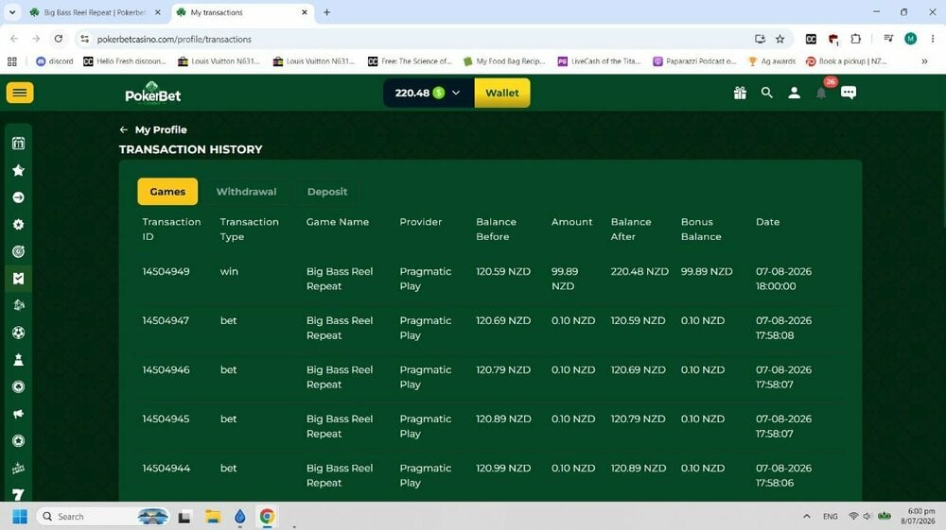946x530 pixels.
Task: Open notifications bell with 26 badge
Action: click(822, 93)
